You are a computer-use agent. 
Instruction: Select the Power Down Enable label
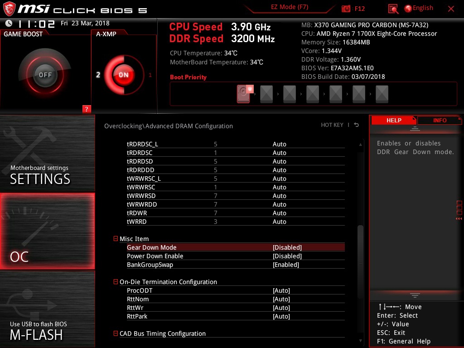point(155,256)
